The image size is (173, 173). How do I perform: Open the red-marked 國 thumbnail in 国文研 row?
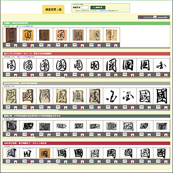point(28,96)
